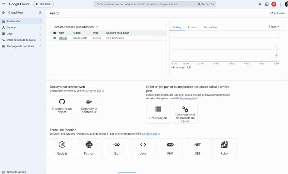Click the En savoir plus link under Déployer un service Web
288x174 pixels.
[x=95, y=91]
